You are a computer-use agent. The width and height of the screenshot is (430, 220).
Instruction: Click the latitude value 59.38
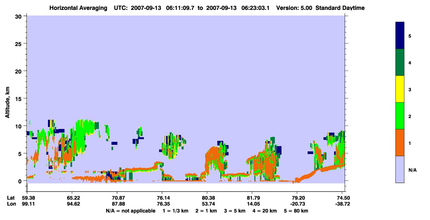click(x=27, y=198)
